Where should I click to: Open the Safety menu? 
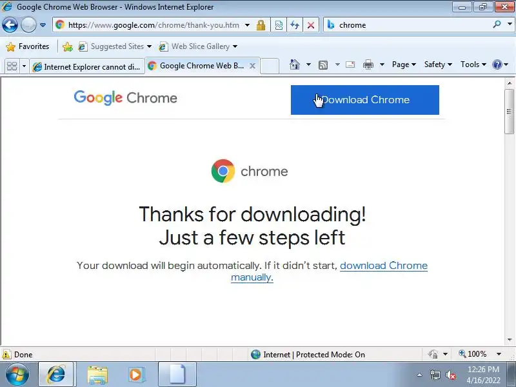point(438,64)
